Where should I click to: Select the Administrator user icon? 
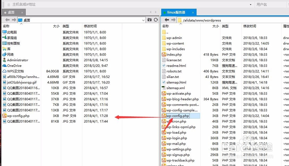click(x=4, y=60)
